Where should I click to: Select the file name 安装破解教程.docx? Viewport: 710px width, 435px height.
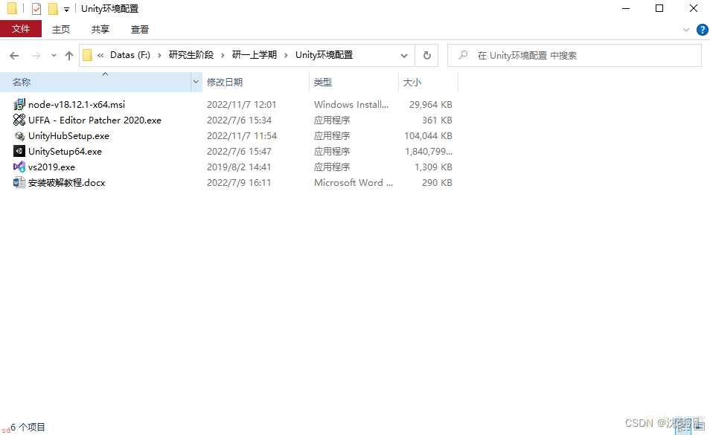(x=66, y=183)
